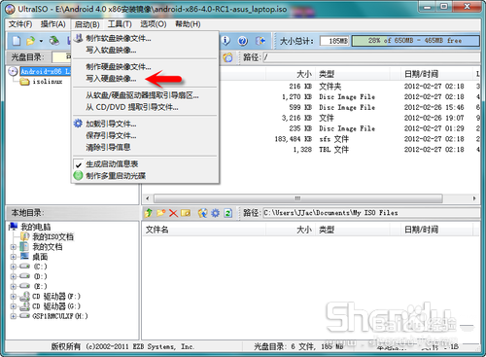The height and width of the screenshot is (357, 486).
Task: Click the icon left of upper 路径 field
Action: tap(227, 57)
